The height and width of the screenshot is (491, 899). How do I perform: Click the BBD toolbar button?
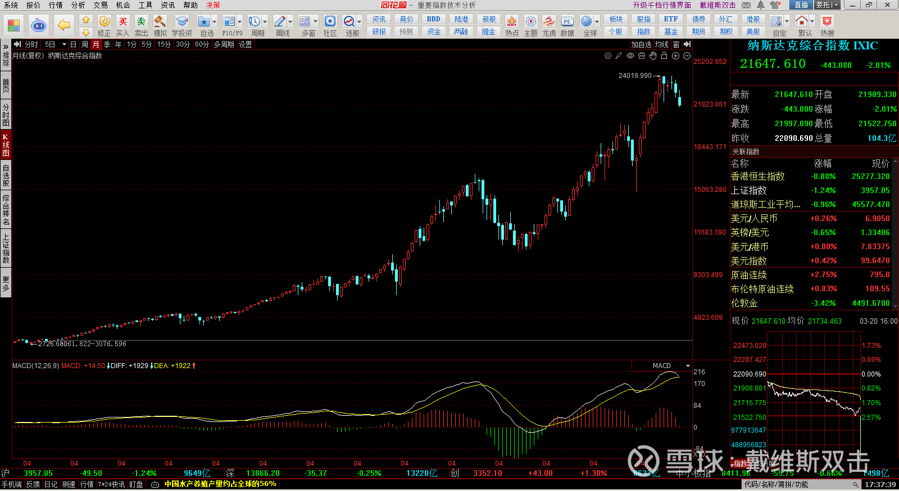coord(434,19)
